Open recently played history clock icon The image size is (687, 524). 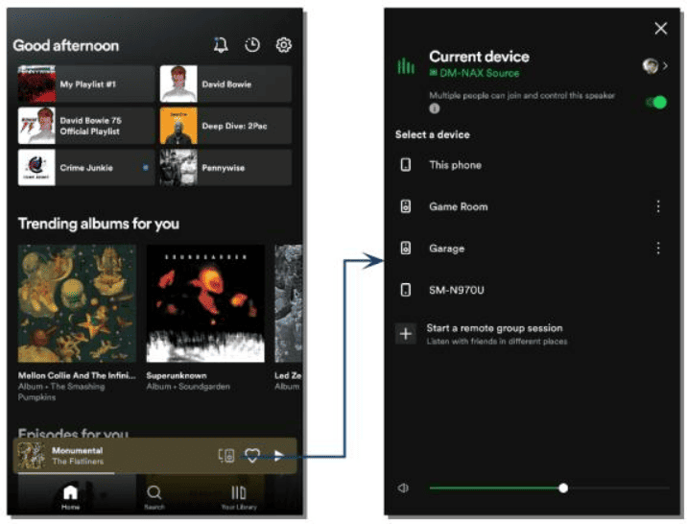tap(252, 45)
